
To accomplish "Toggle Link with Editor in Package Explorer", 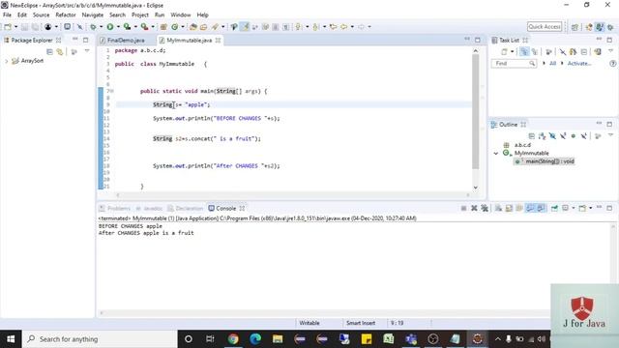I will 60,51.
